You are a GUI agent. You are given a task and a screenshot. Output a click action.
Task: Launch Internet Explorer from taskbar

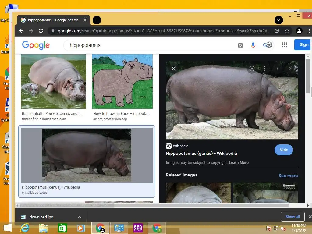25,228
